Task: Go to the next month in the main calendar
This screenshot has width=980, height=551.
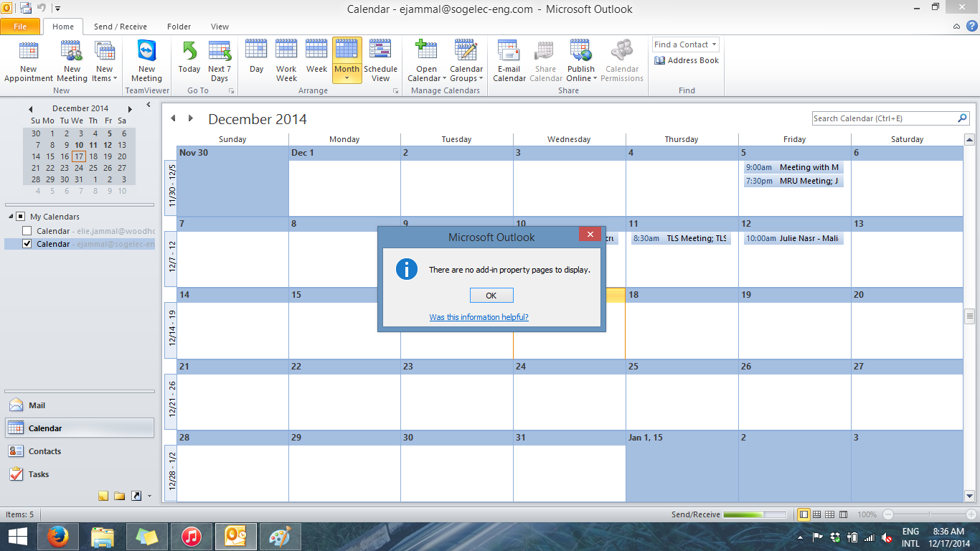Action: click(190, 118)
